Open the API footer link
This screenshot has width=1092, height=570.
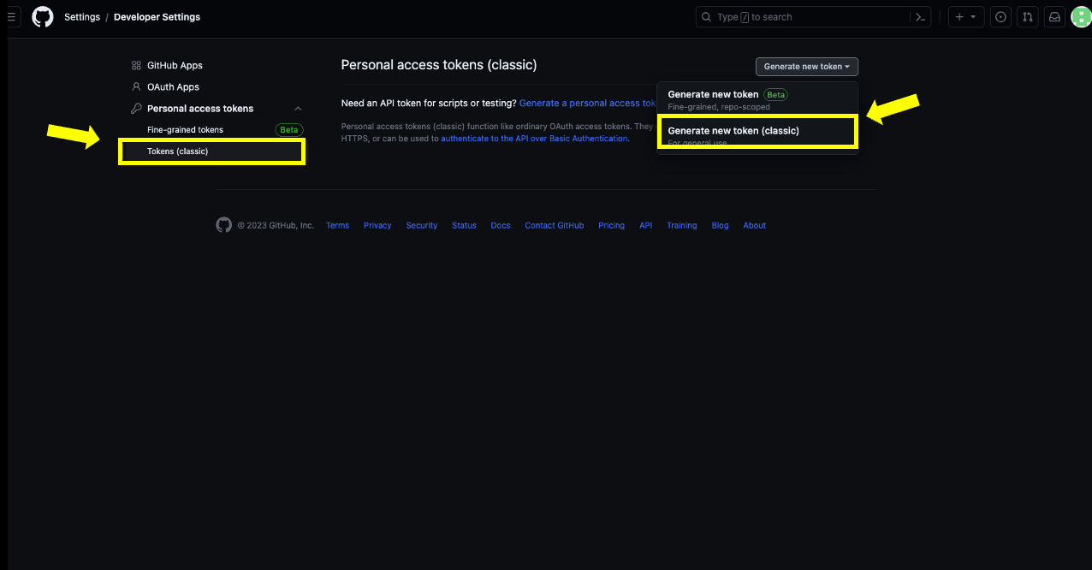tap(646, 226)
